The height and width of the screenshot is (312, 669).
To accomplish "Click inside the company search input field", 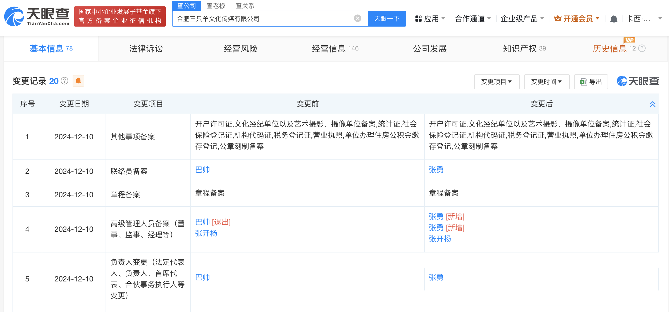I will (266, 18).
